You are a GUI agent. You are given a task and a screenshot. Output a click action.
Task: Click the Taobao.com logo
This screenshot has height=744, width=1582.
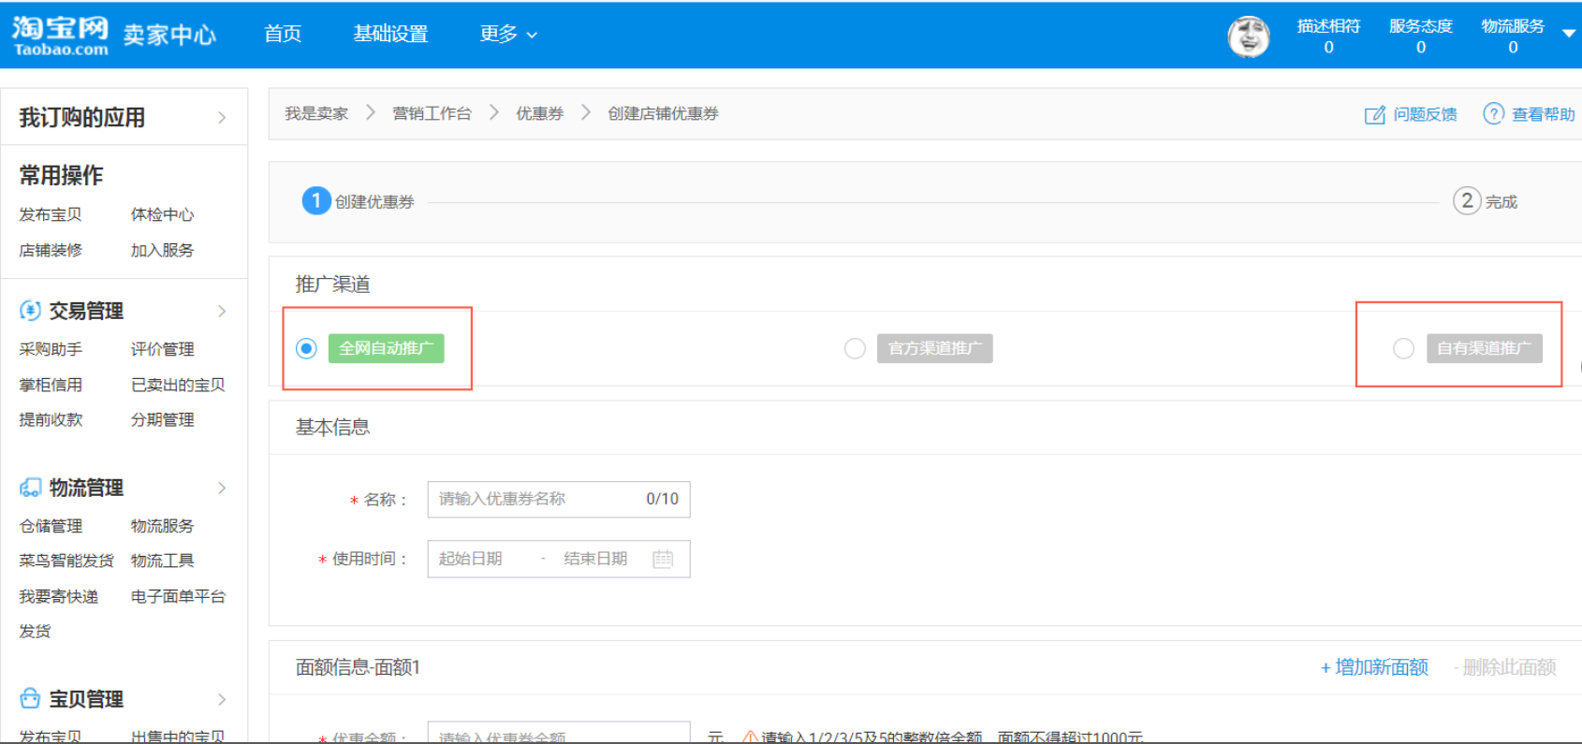coord(60,36)
